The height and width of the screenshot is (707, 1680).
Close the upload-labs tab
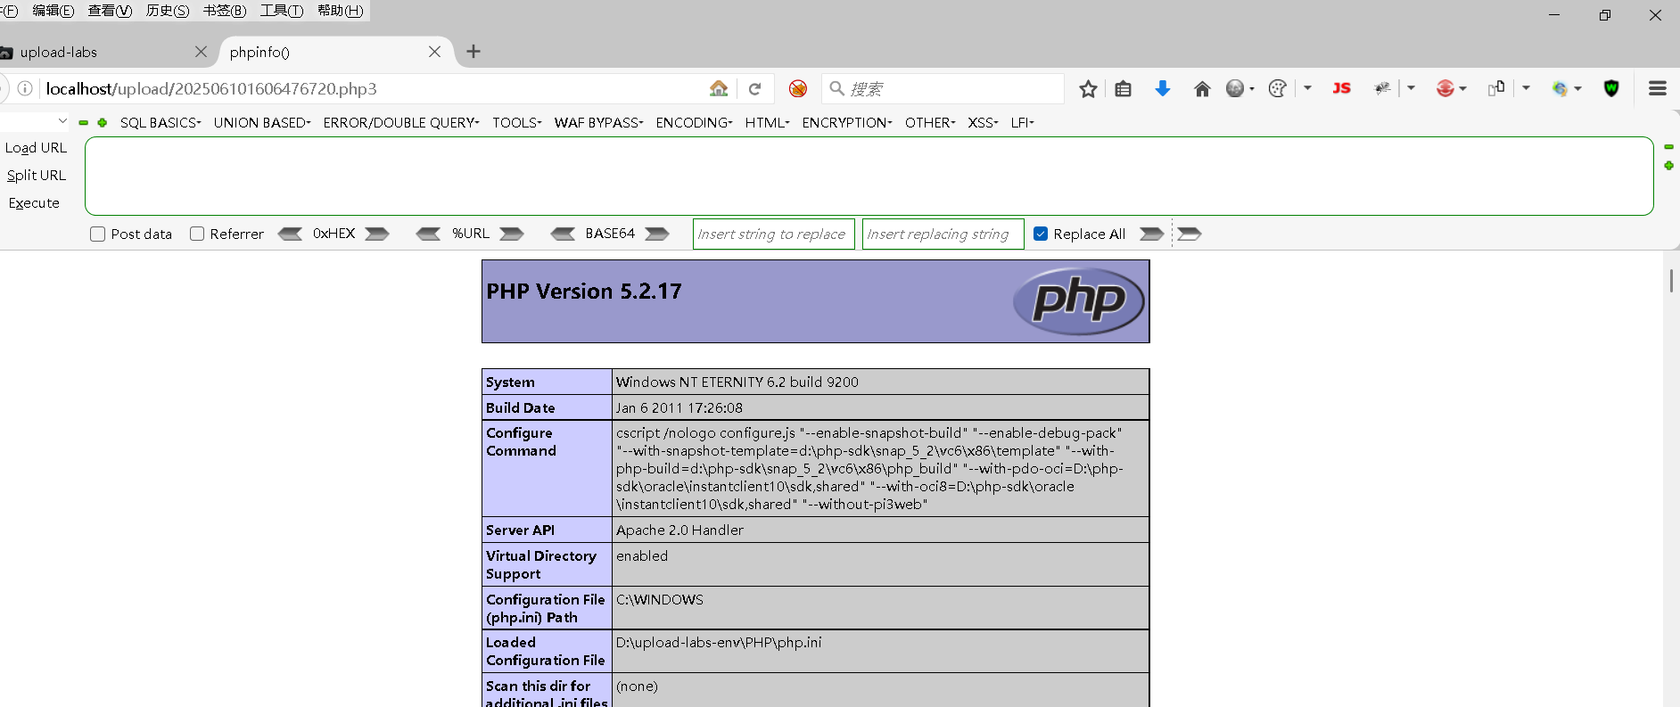click(201, 52)
